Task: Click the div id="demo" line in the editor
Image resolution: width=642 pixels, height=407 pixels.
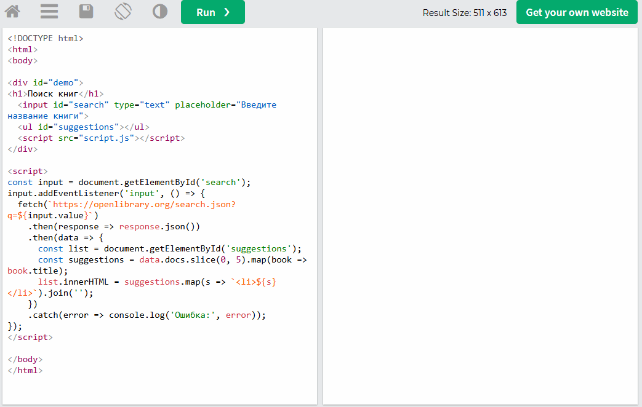Action: 46,82
